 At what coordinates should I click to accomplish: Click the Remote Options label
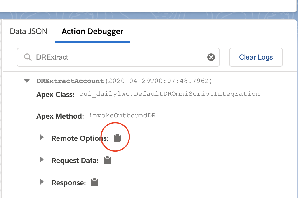pyautogui.click(x=80, y=138)
